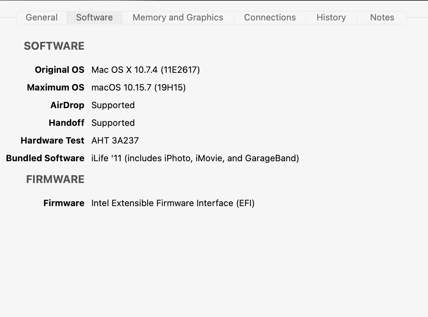428x317 pixels.
Task: Select the Software tab
Action: pyautogui.click(x=94, y=18)
